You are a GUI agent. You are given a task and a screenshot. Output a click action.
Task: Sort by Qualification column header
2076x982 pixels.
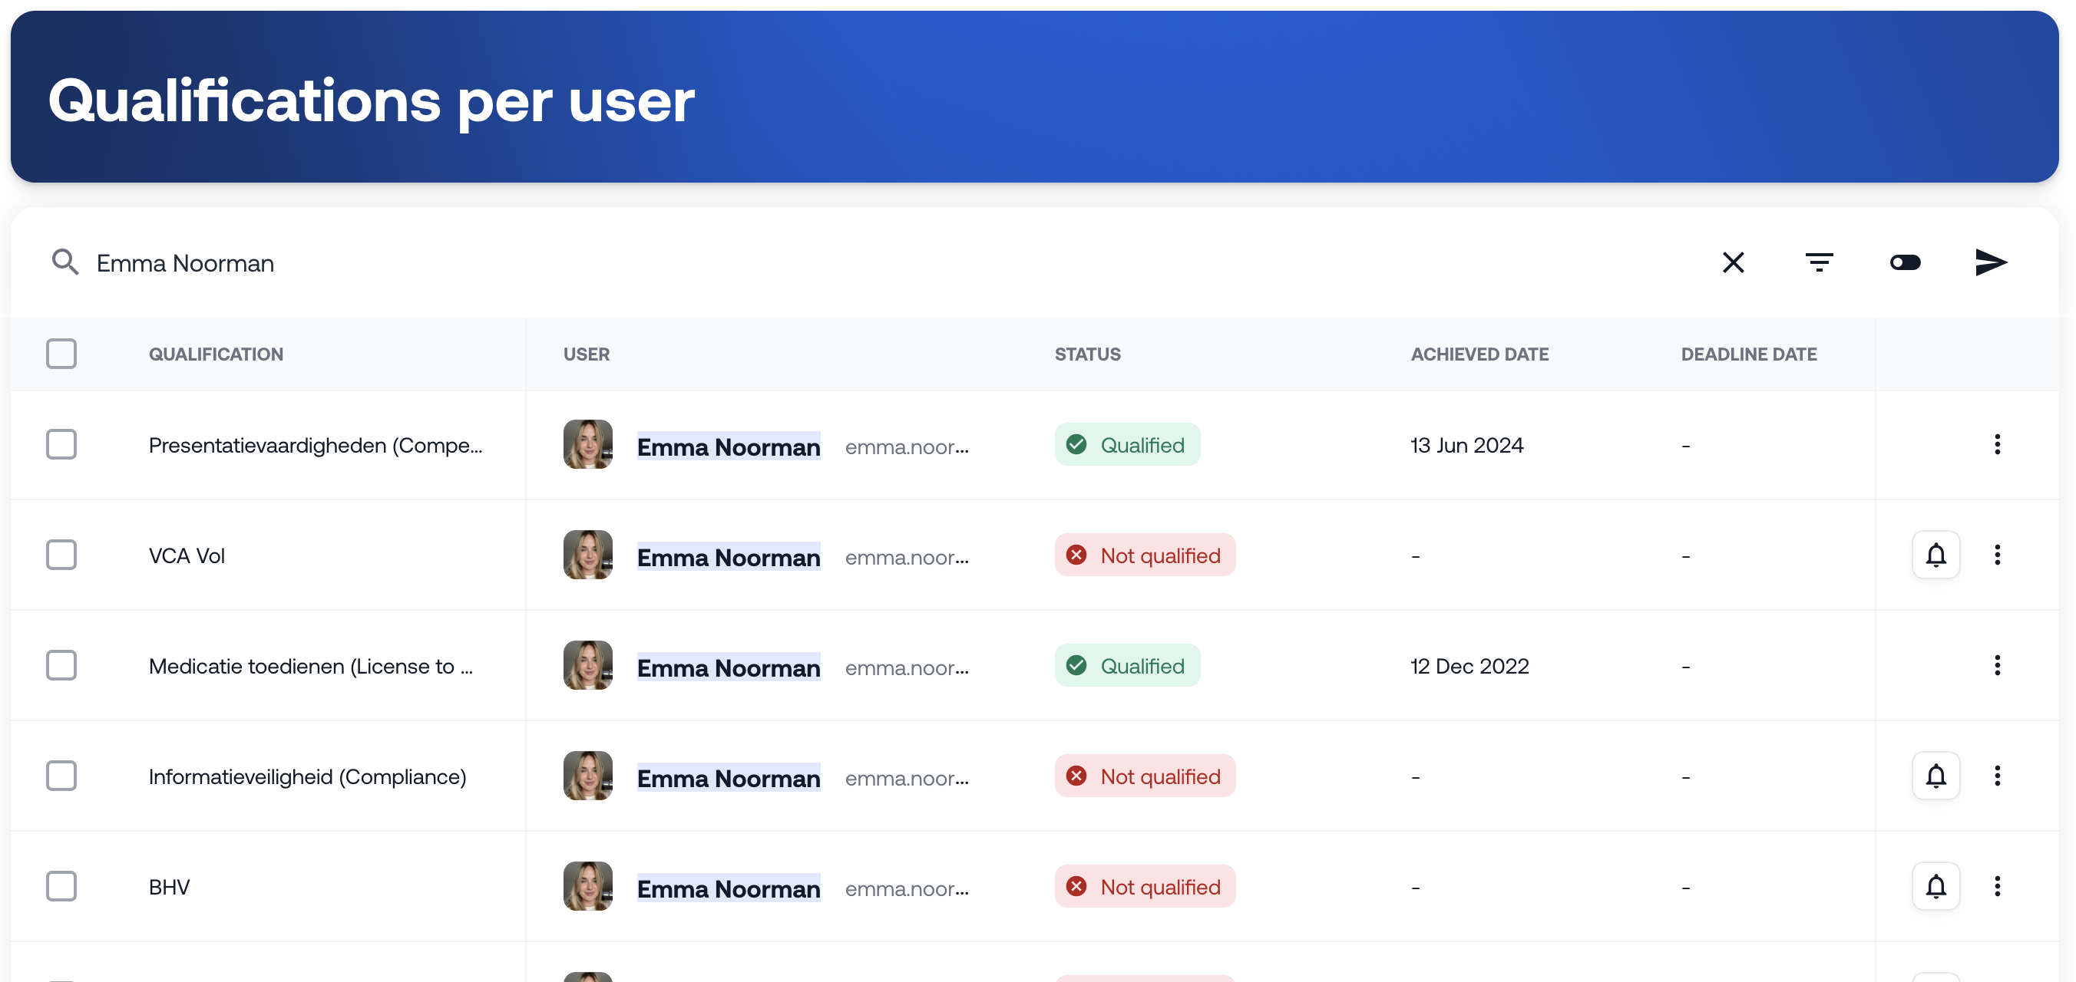coord(215,354)
